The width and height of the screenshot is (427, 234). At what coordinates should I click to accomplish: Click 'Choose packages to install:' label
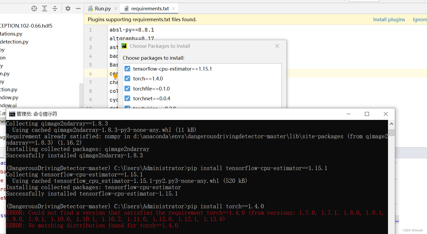click(154, 58)
